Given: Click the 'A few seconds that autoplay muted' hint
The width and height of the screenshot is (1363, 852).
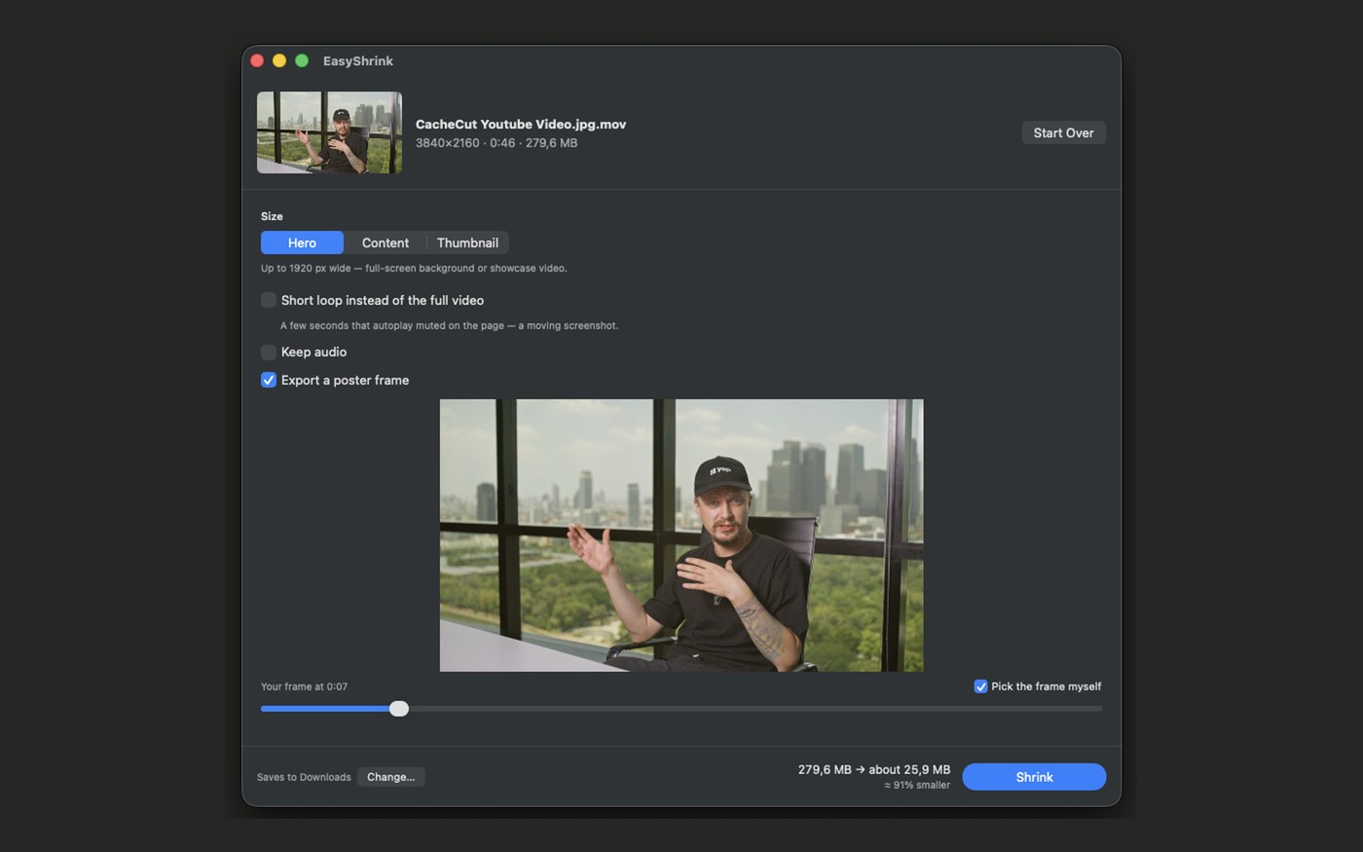Looking at the screenshot, I should click(449, 325).
